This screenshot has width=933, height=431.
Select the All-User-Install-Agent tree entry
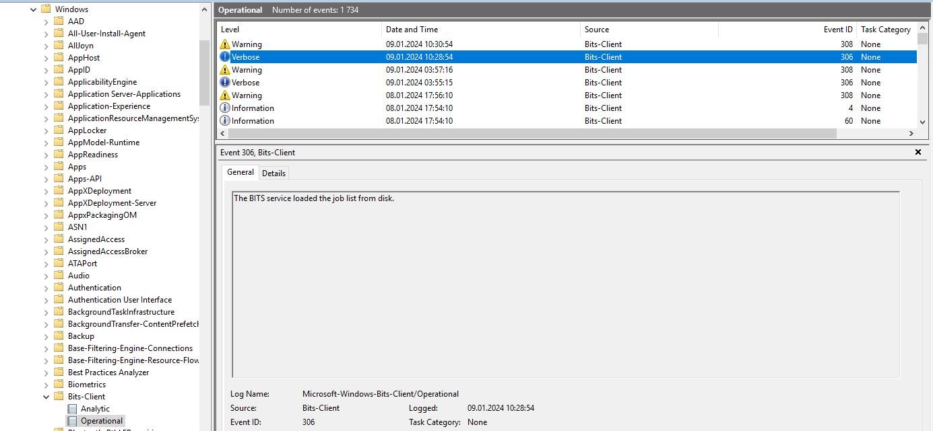coord(106,34)
